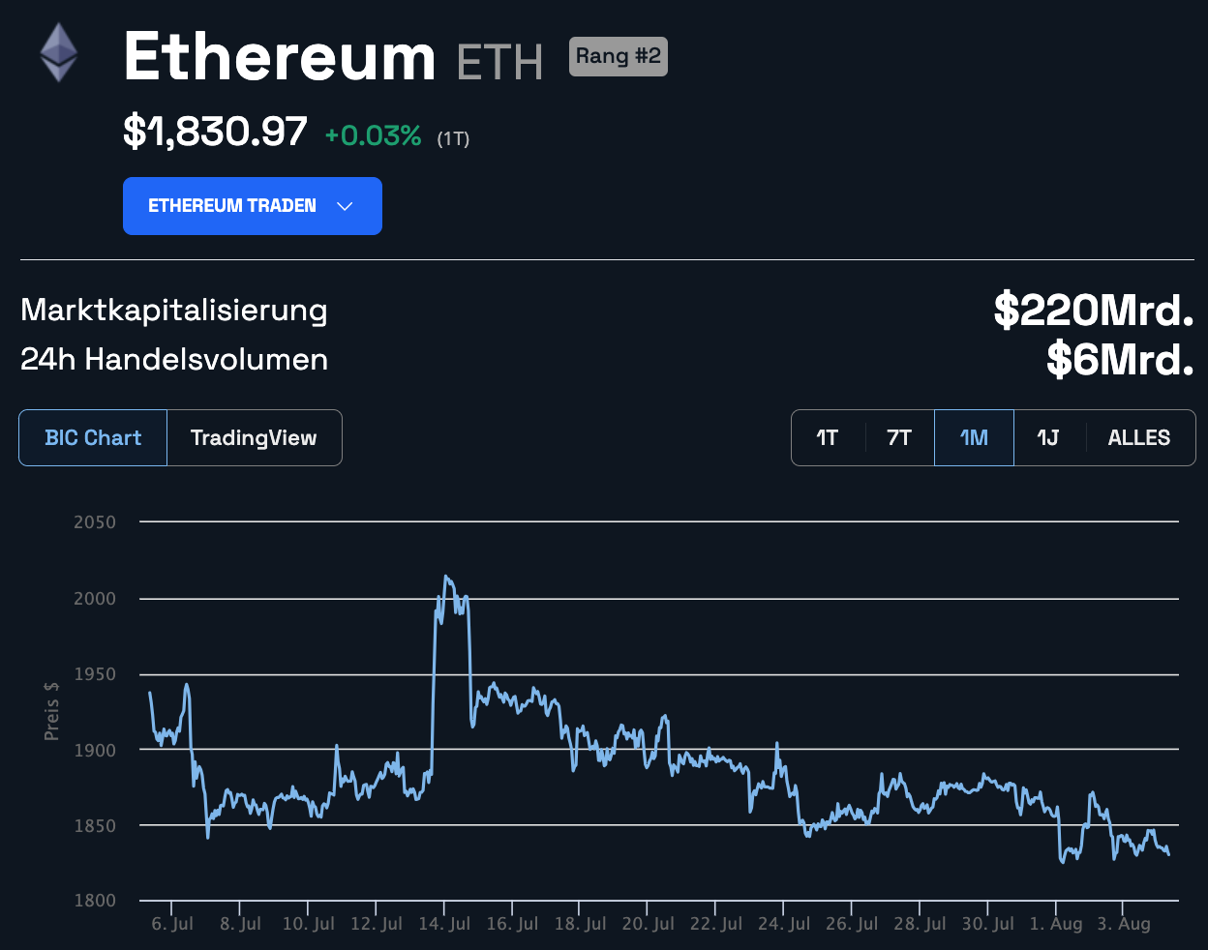Select the 1M time range
Screen dimensions: 1208x950
[974, 438]
